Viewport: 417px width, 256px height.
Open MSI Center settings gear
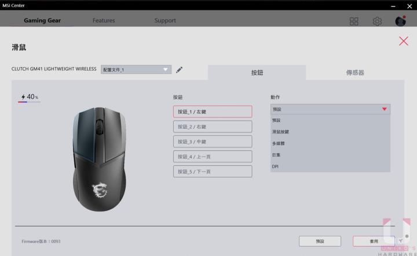tap(377, 21)
